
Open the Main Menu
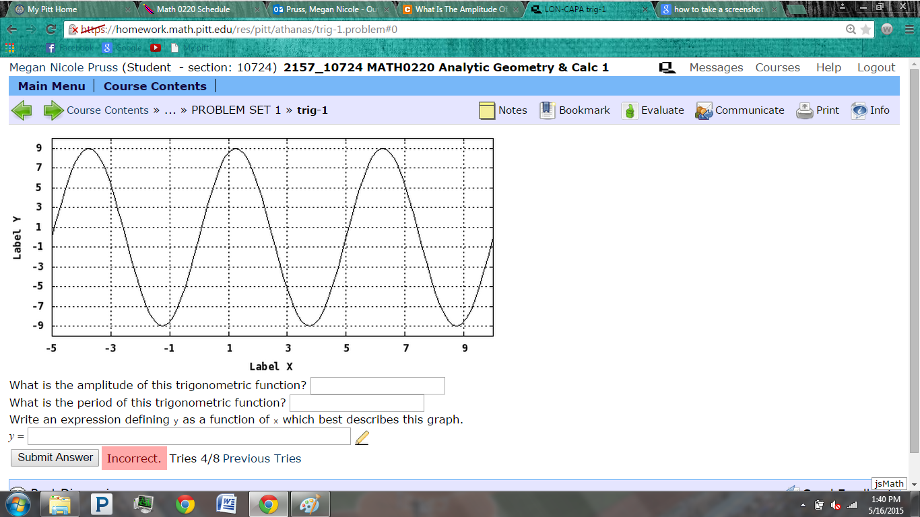click(x=52, y=86)
